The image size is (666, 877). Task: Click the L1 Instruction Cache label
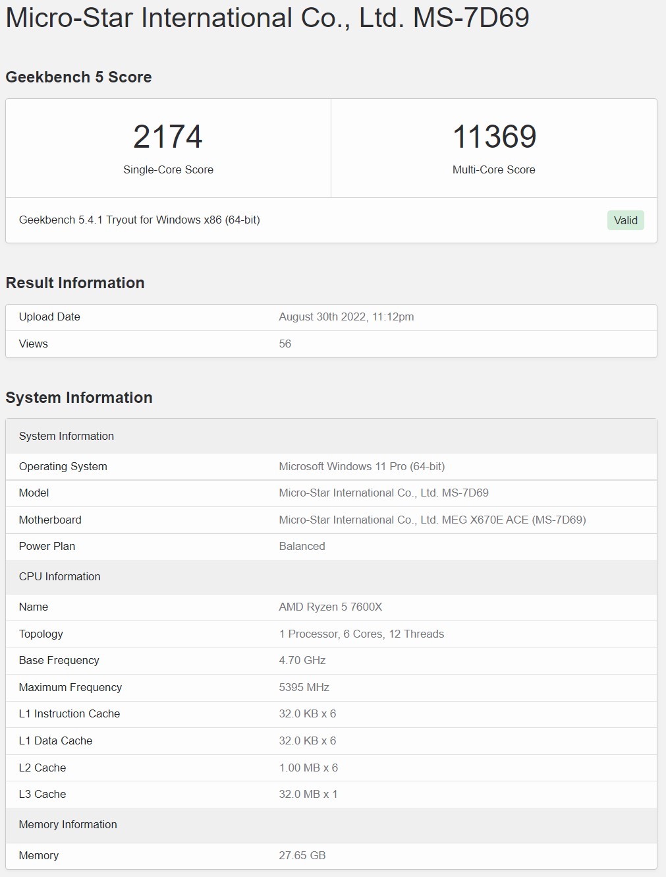69,713
